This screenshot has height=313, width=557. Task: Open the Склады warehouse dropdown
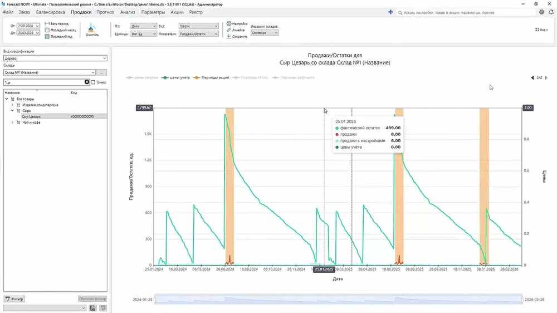click(x=50, y=72)
